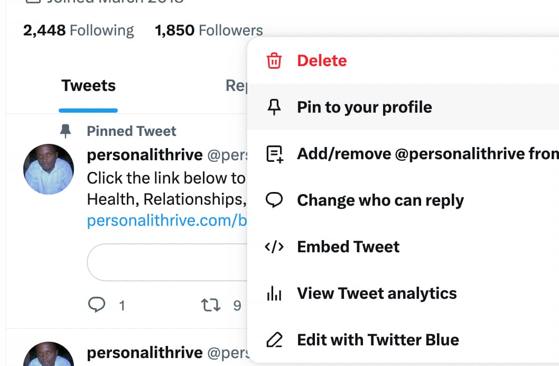This screenshot has height=366, width=559.
Task: Open the personalithrive.com link in tweet
Action: 167,221
